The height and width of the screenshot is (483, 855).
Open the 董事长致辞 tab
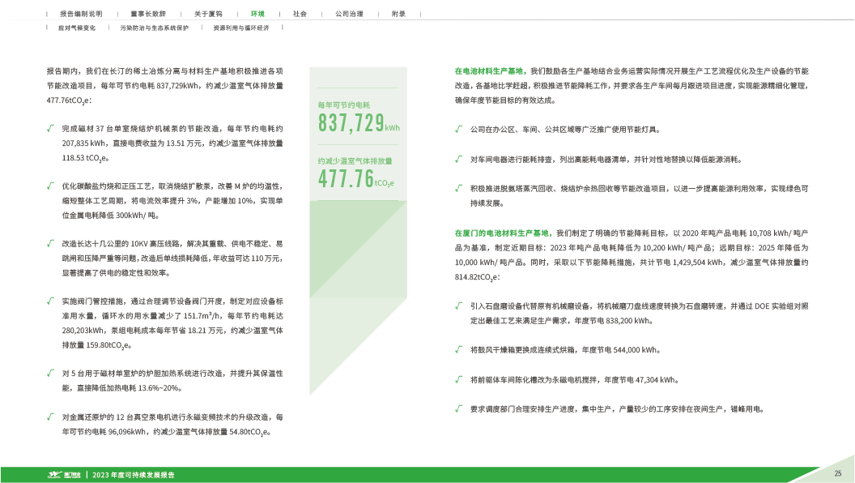[x=142, y=15]
